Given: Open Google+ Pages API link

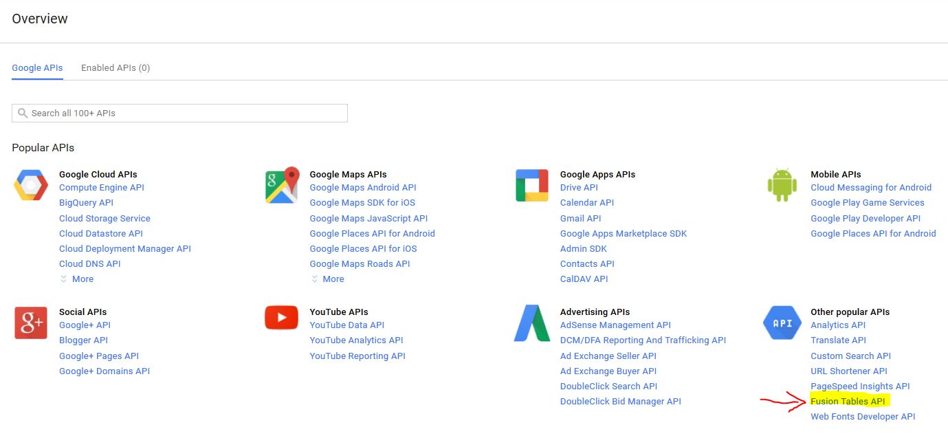Looking at the screenshot, I should click(x=99, y=356).
